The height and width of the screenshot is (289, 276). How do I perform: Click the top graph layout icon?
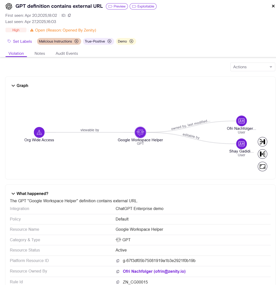click(262, 142)
